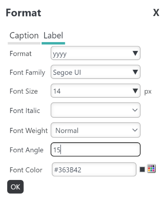Open the Font Weight Normal dropdown
This screenshot has height=198, width=167.
pyautogui.click(x=96, y=130)
